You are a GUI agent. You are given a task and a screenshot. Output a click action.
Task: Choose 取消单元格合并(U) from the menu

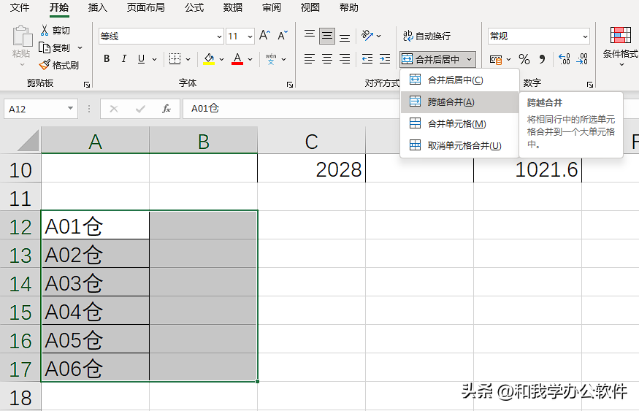[x=459, y=145]
